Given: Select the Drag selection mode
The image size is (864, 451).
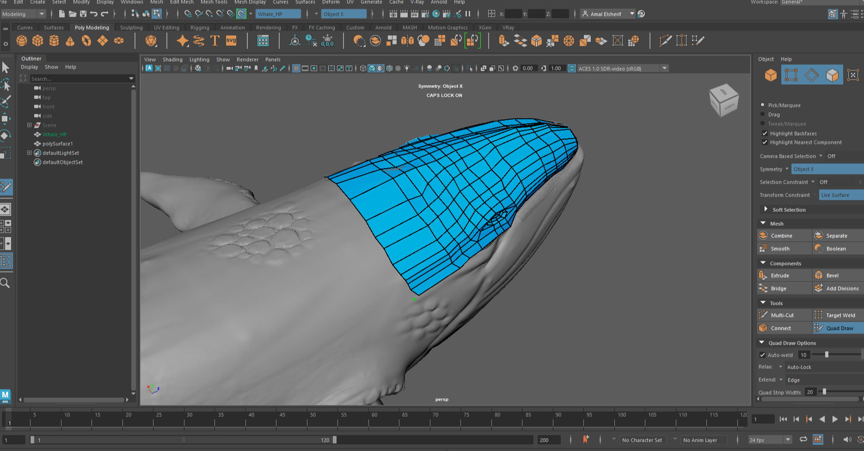Looking at the screenshot, I should (x=763, y=114).
